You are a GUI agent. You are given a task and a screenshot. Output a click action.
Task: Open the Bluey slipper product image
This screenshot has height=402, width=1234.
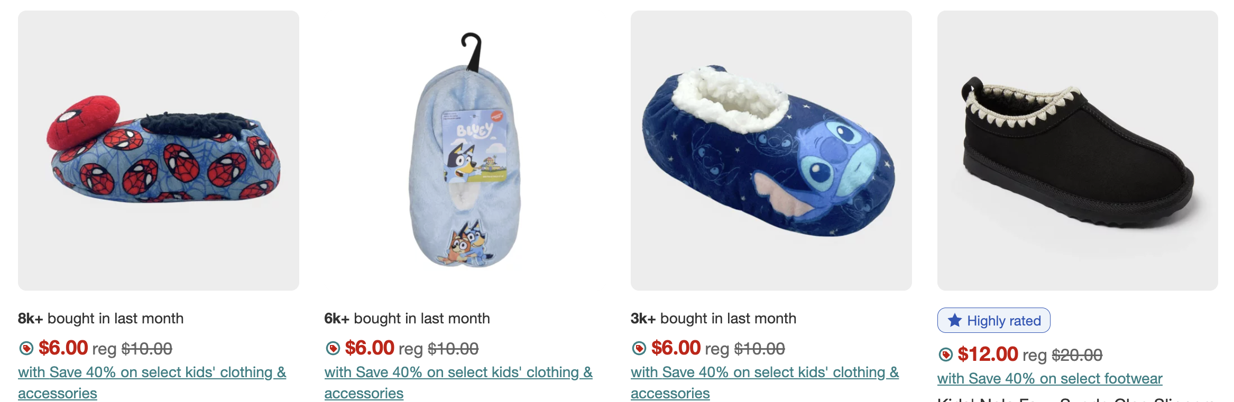pos(465,150)
